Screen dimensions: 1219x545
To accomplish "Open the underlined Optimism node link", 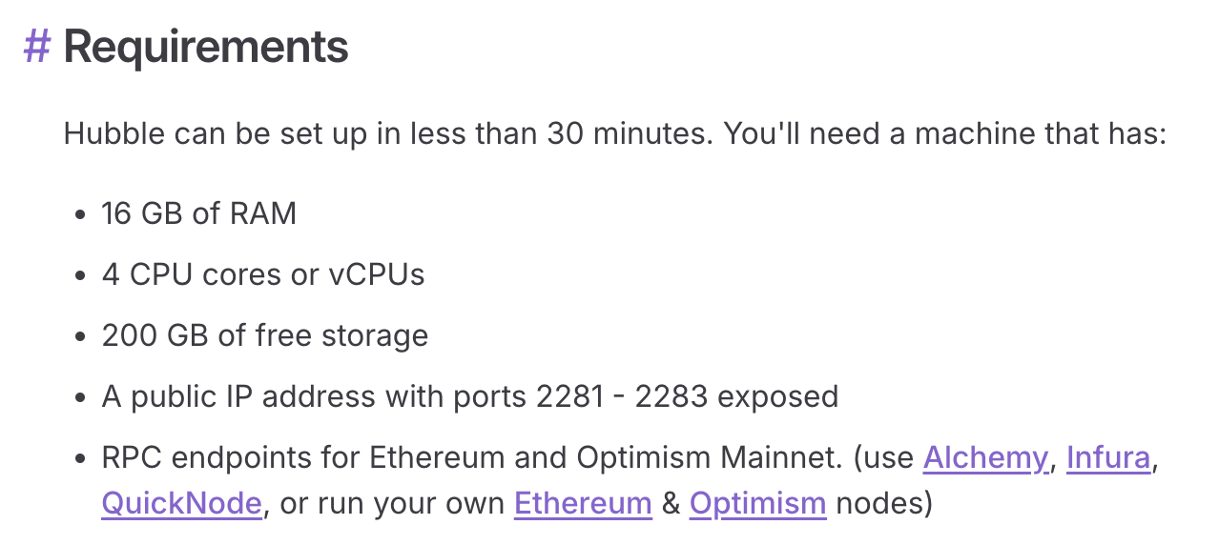I will coord(757,502).
